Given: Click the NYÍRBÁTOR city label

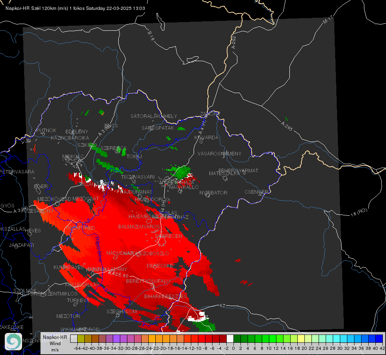Looking at the screenshot, I should (213, 192).
